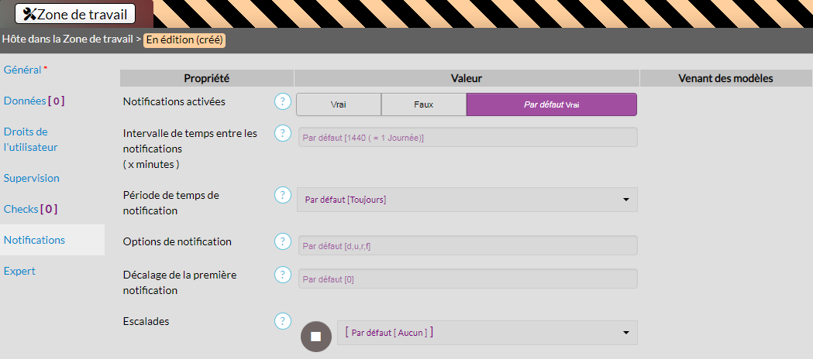Open the Expert tab
Viewport: 813px width, 359px height.
(x=19, y=271)
